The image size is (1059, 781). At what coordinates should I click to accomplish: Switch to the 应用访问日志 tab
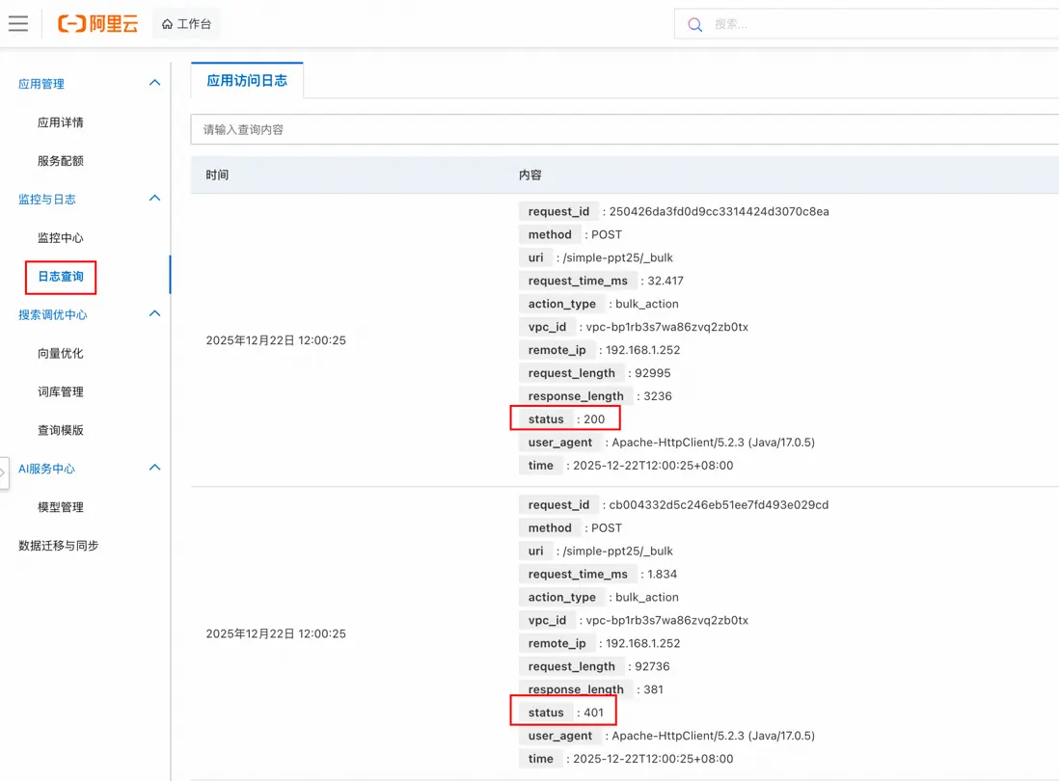coord(247,81)
